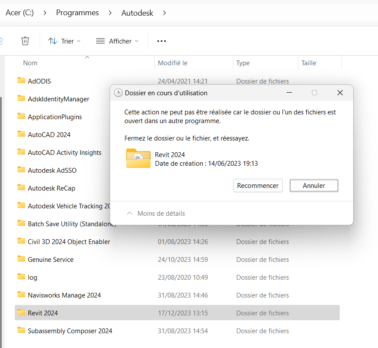Select the Subassembly Composer 2024 folder name
This screenshot has height=348, width=378.
pyautogui.click(x=70, y=331)
